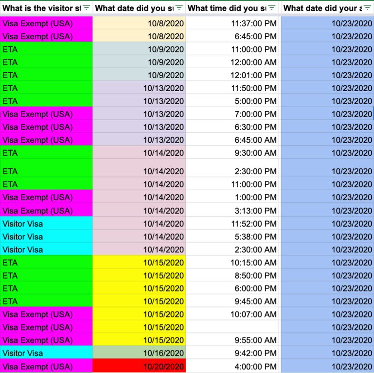374x373 pixels.
Task: Select the green 10/16/2020 date cell
Action: point(139,353)
